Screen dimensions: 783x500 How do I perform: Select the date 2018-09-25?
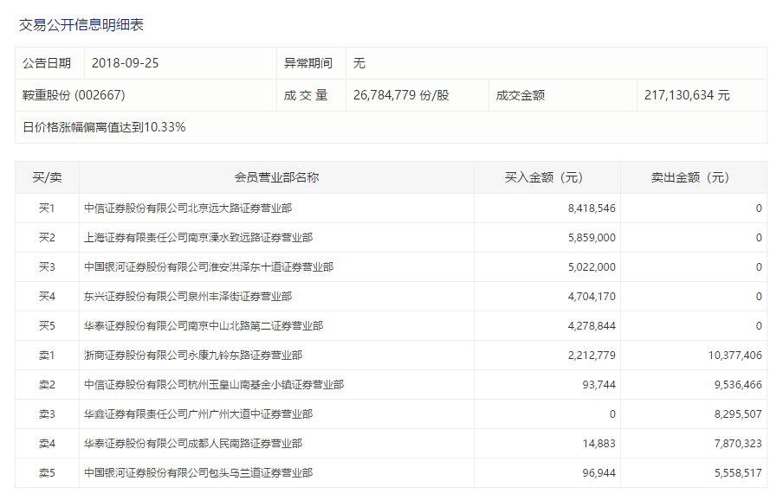[x=126, y=63]
